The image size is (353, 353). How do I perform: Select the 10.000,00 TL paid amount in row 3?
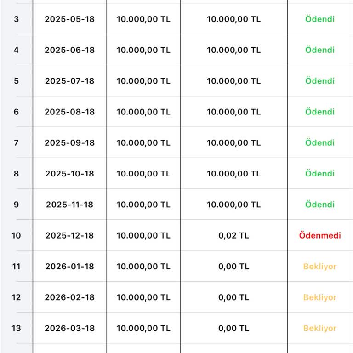[233, 19]
